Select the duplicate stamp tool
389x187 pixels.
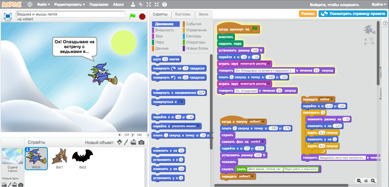(133, 5)
